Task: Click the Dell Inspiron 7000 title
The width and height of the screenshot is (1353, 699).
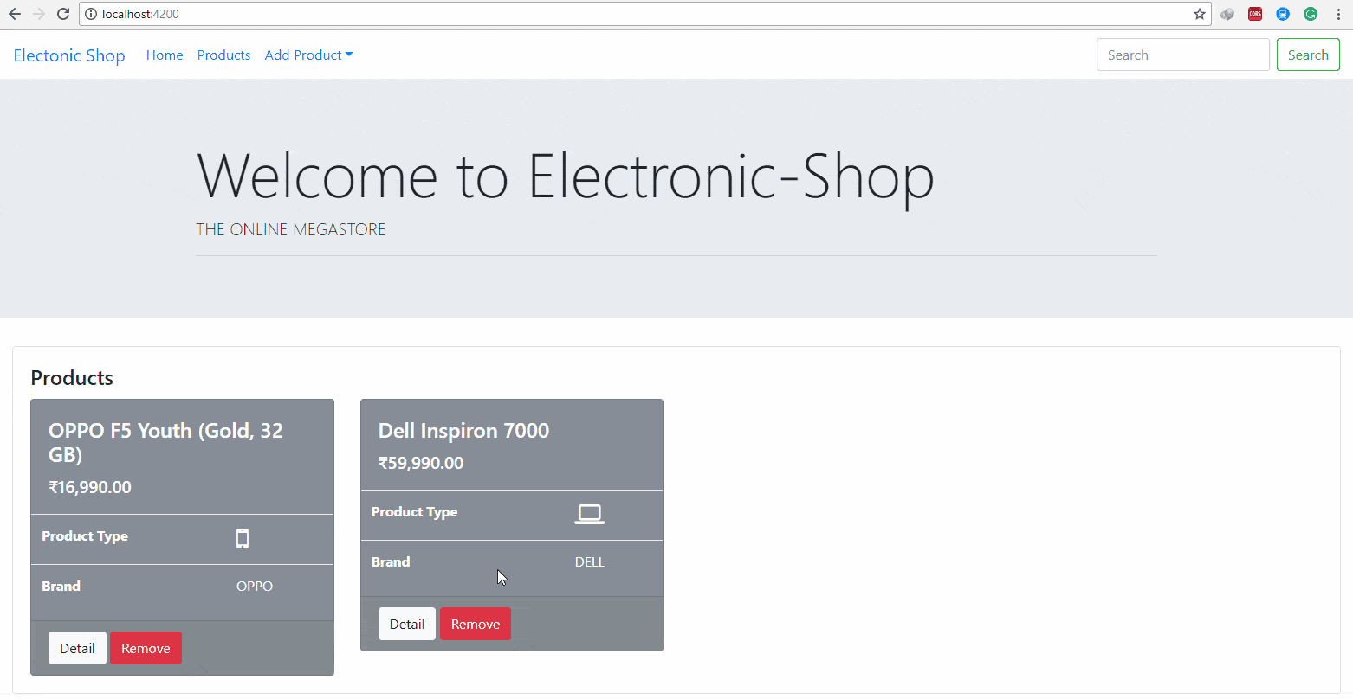Action: point(464,431)
